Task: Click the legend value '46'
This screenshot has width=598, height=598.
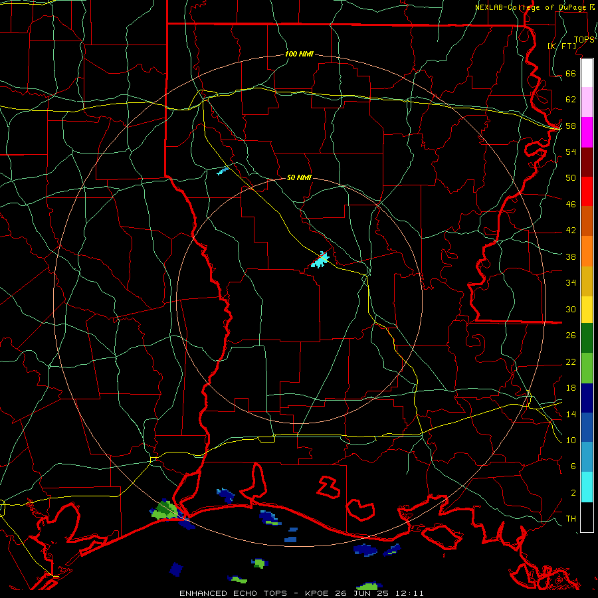Action: pyautogui.click(x=571, y=205)
